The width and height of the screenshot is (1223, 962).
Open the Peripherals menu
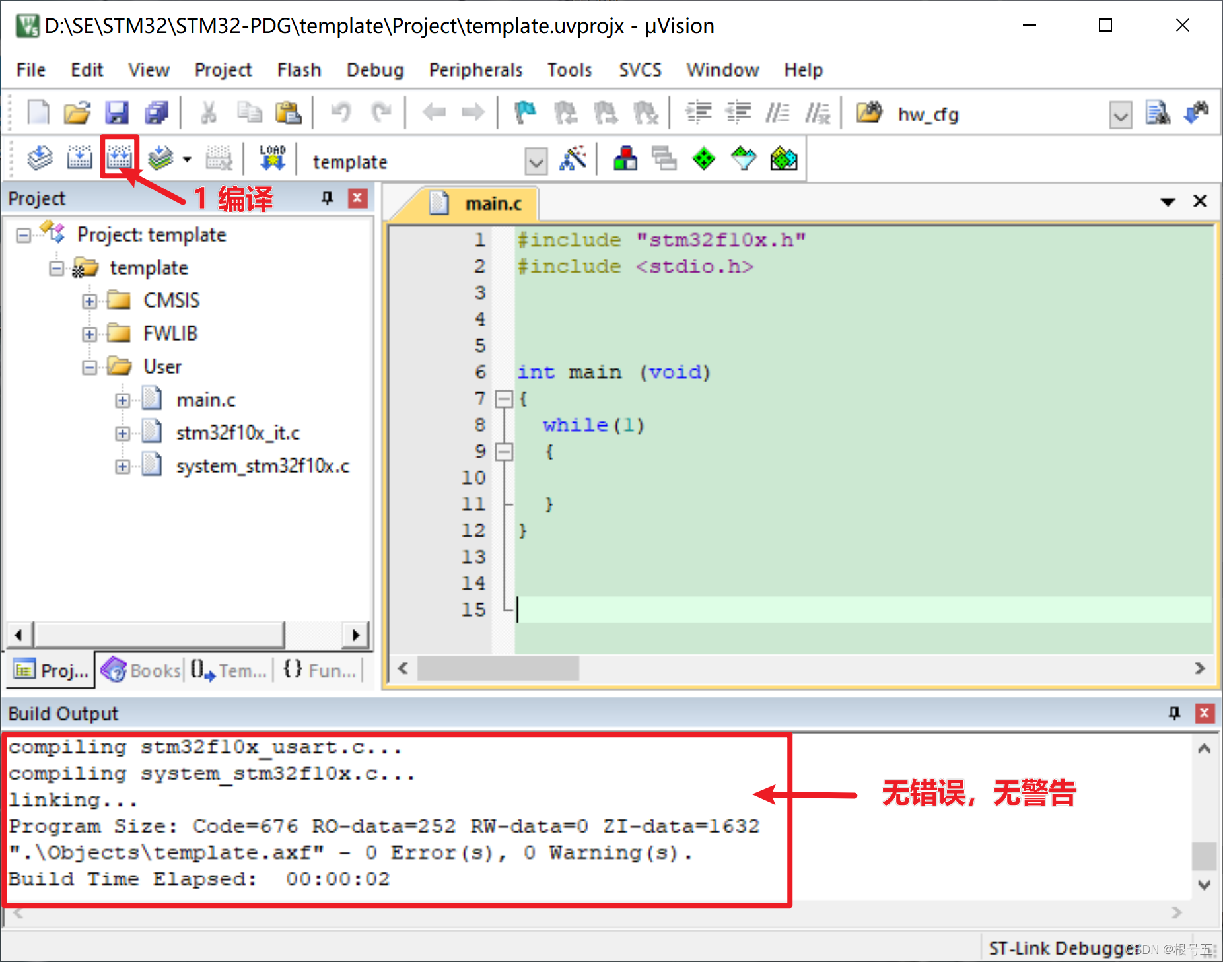(x=475, y=70)
